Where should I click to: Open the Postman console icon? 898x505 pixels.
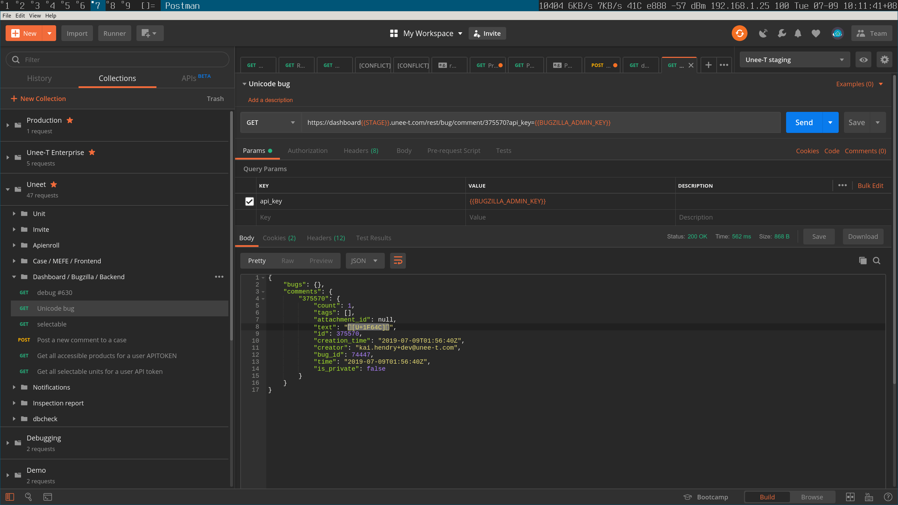pos(47,497)
